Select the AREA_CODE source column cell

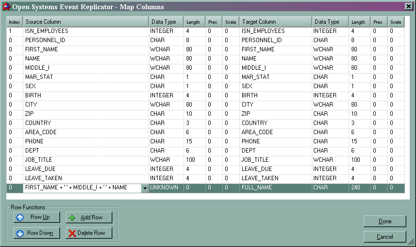pos(86,132)
